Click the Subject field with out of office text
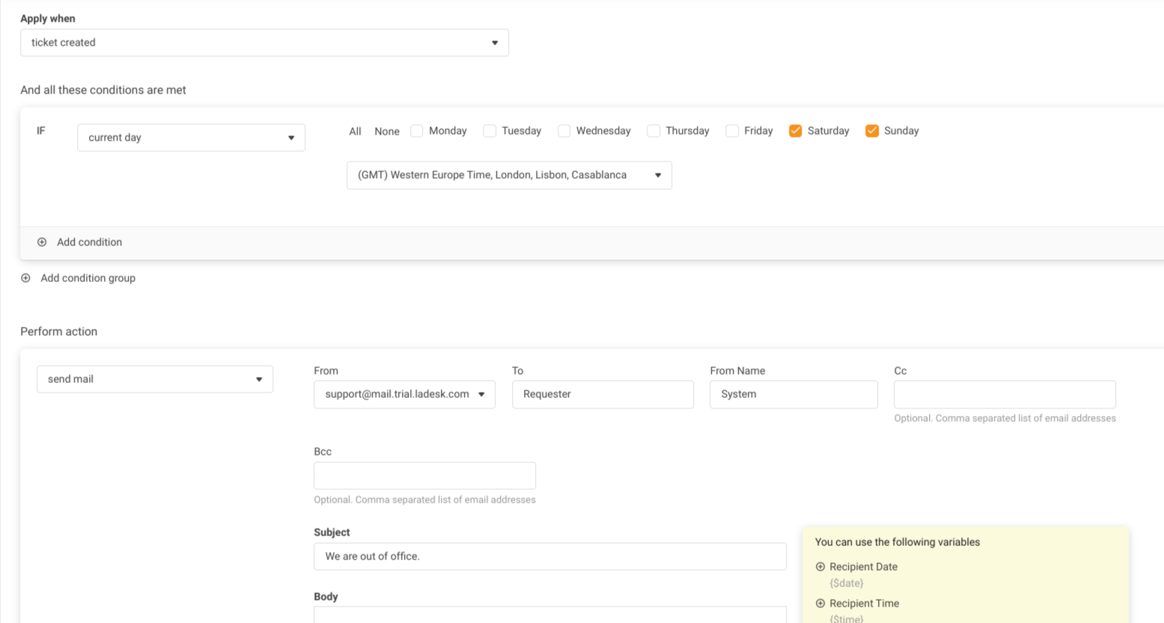The width and height of the screenshot is (1164, 623). point(549,556)
